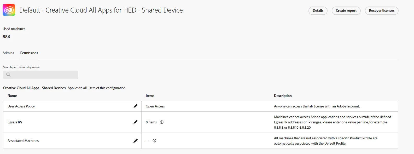Click the Used machines label
The width and height of the screenshot is (414, 154).
(14, 29)
